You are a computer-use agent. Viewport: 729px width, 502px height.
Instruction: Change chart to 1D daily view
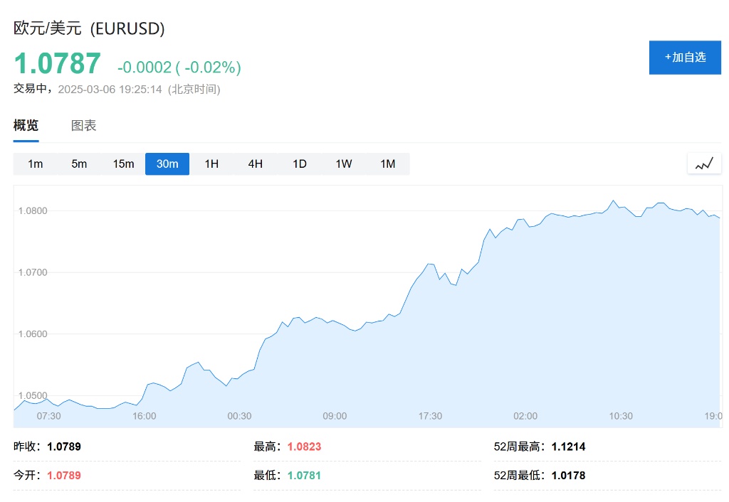point(300,164)
